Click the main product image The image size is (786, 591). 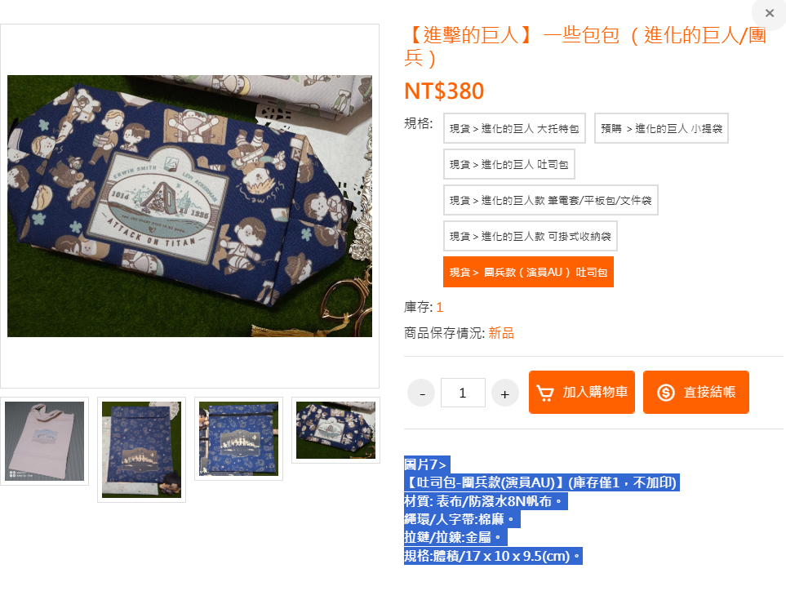[189, 206]
